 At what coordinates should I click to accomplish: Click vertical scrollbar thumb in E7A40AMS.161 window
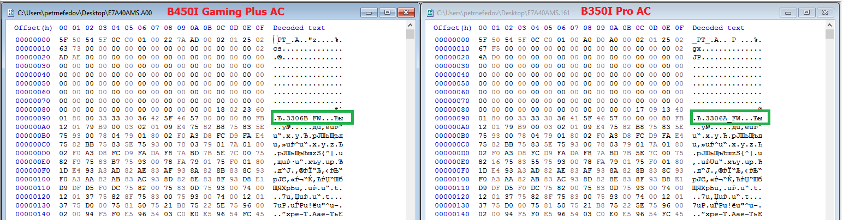pyautogui.click(x=829, y=34)
